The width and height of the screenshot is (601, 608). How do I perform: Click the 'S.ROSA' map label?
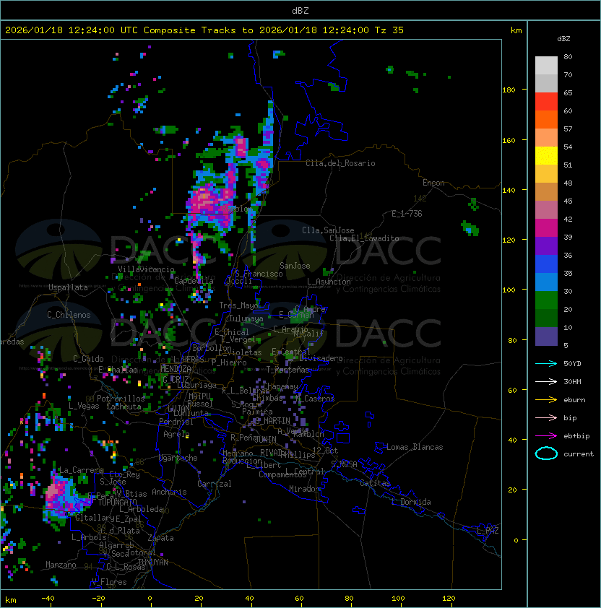pyautogui.click(x=344, y=464)
